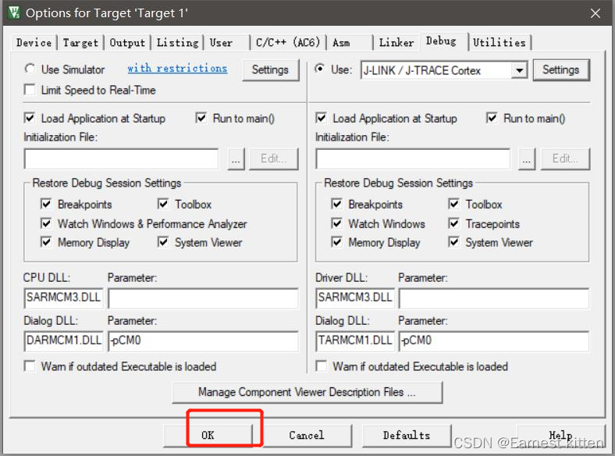
Task: Open the Utilities tab
Action: click(499, 42)
